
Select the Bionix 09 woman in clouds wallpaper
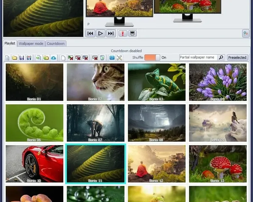tap(218, 123)
